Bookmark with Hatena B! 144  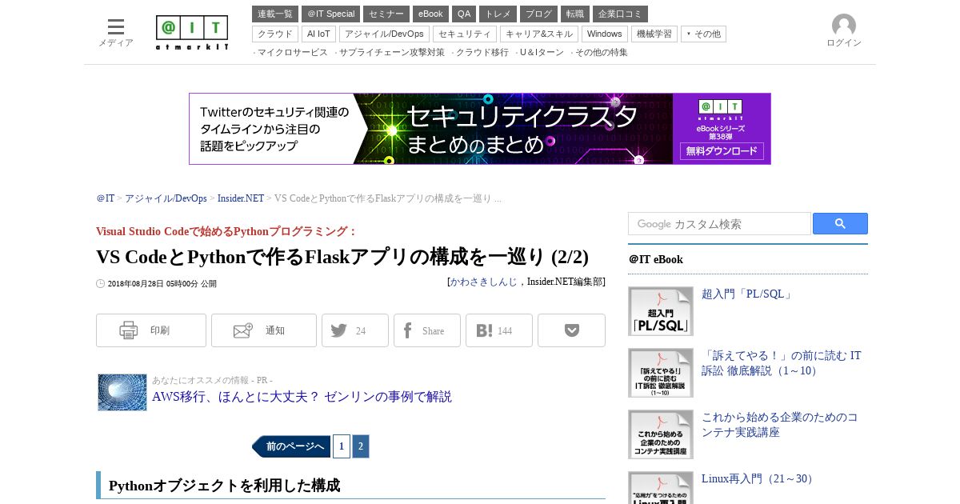[x=499, y=330]
